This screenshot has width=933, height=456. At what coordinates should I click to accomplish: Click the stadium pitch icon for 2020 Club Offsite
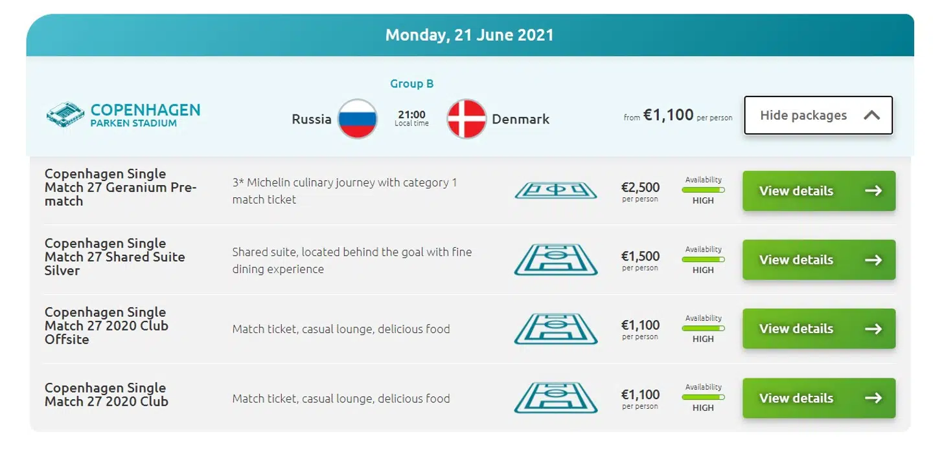point(556,329)
